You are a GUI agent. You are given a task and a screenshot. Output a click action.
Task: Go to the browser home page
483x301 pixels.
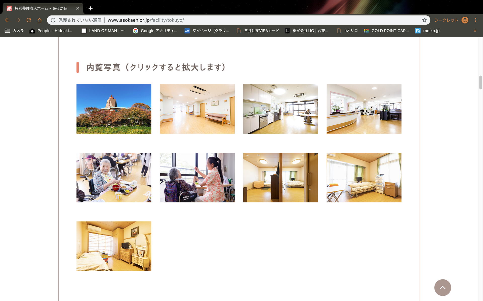39,20
